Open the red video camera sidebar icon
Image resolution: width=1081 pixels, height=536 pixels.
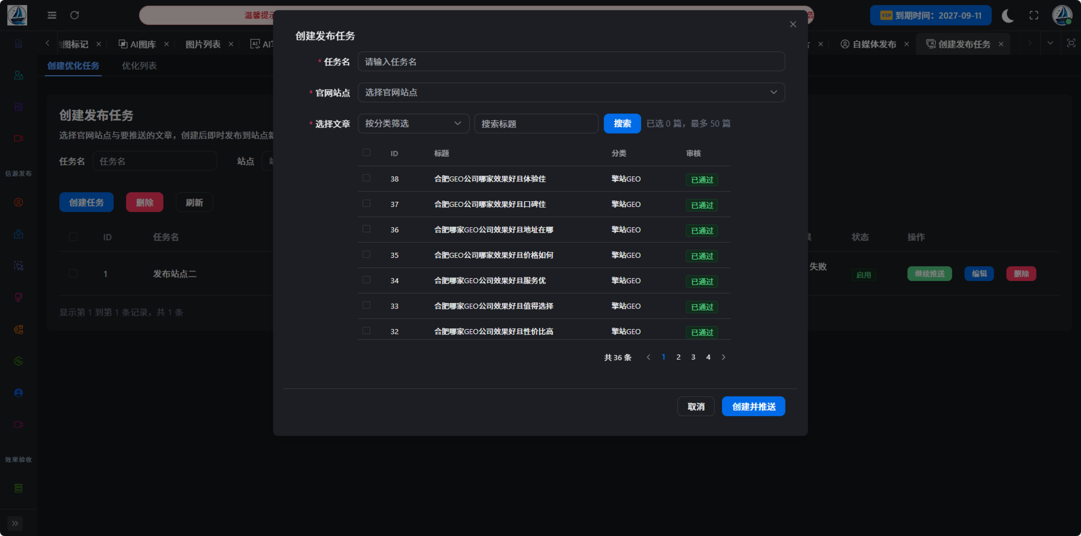[x=19, y=138]
